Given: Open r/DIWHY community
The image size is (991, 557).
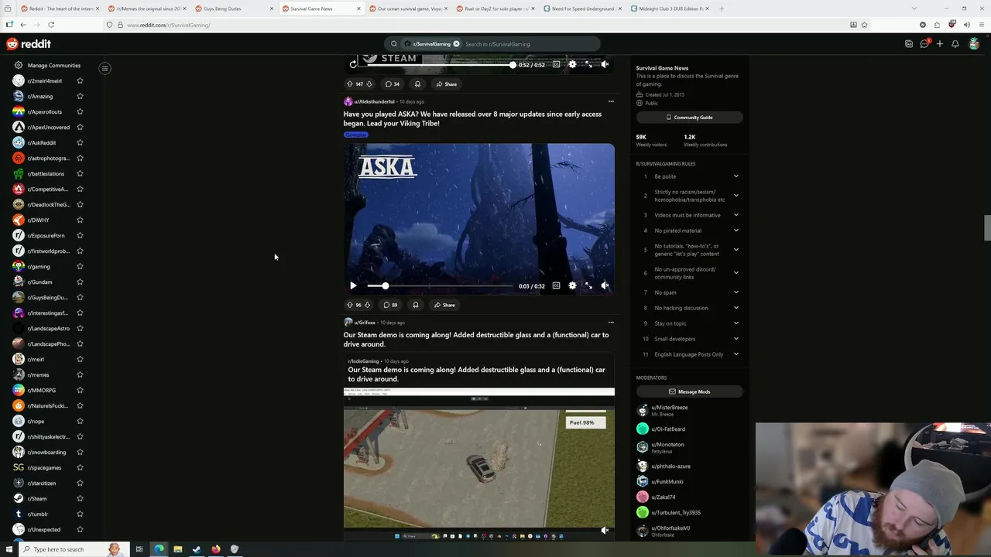Looking at the screenshot, I should (38, 220).
